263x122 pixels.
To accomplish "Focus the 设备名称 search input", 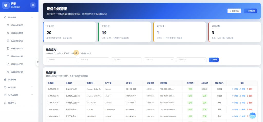I will [94, 59].
